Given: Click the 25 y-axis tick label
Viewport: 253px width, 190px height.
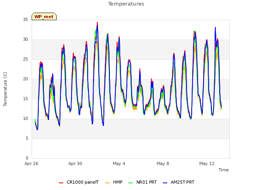Looking at the screenshot, I should [25, 59].
